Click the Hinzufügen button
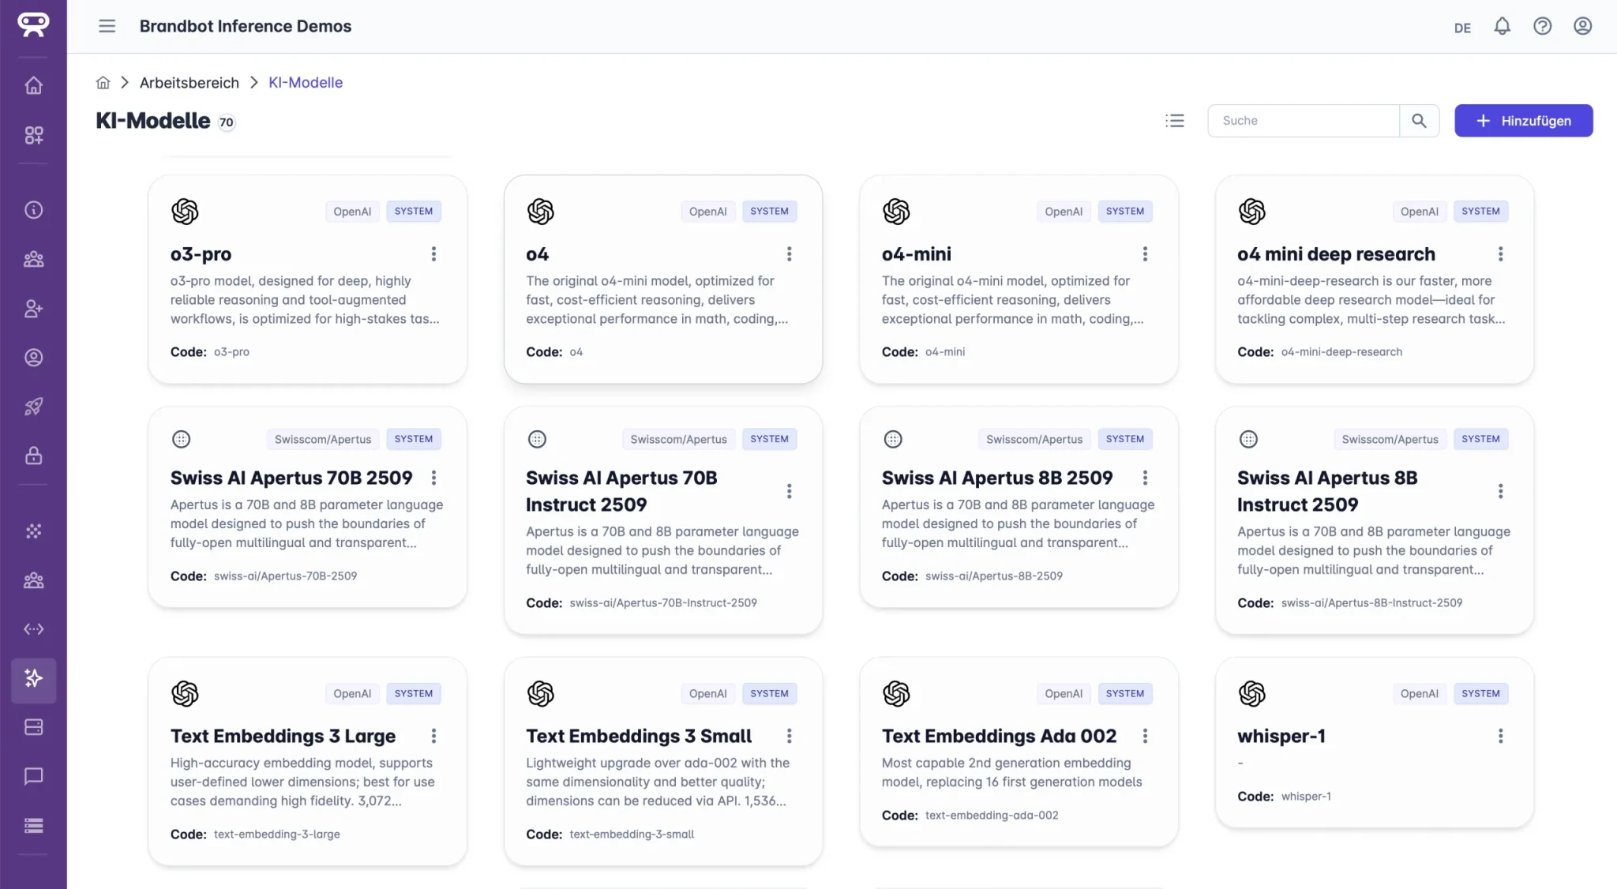 tap(1522, 120)
